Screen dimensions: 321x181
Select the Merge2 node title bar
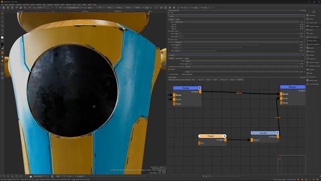(292, 87)
